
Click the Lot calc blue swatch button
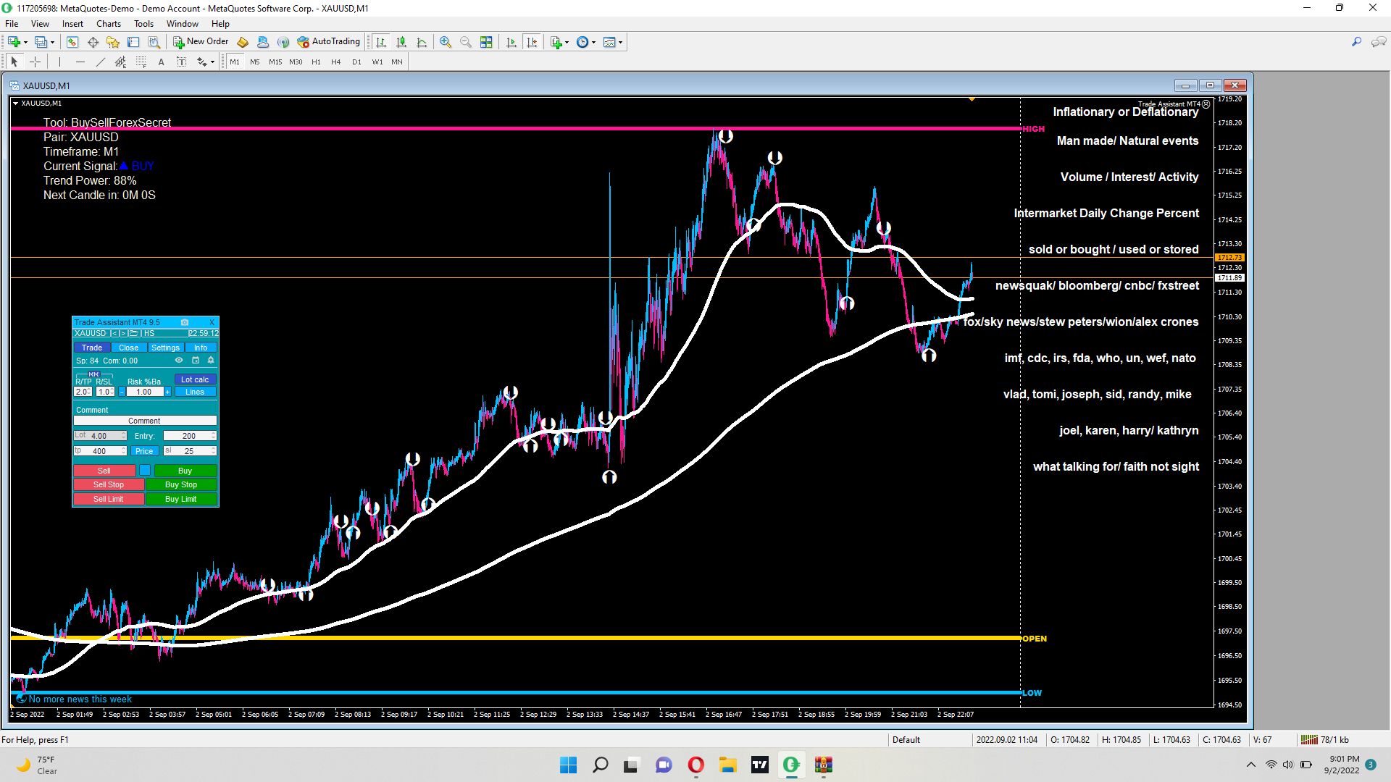click(195, 379)
